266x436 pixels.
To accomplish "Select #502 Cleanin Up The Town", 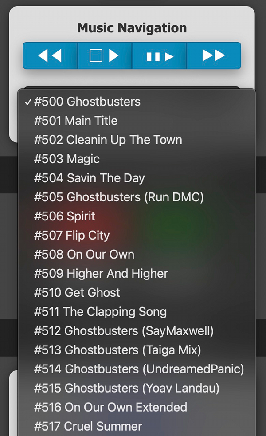I will point(137,140).
